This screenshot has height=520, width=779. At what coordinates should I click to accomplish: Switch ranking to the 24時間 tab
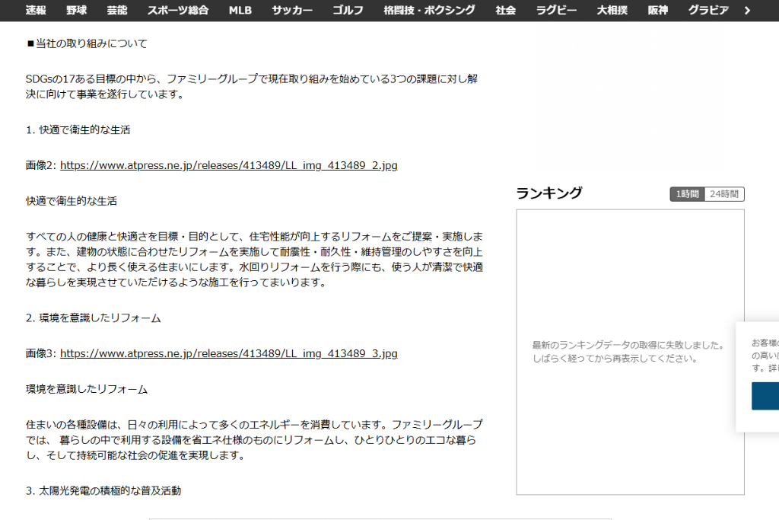pos(724,194)
